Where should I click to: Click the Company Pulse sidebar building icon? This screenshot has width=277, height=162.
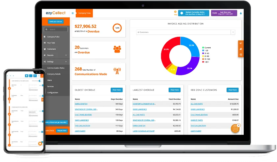point(44,37)
